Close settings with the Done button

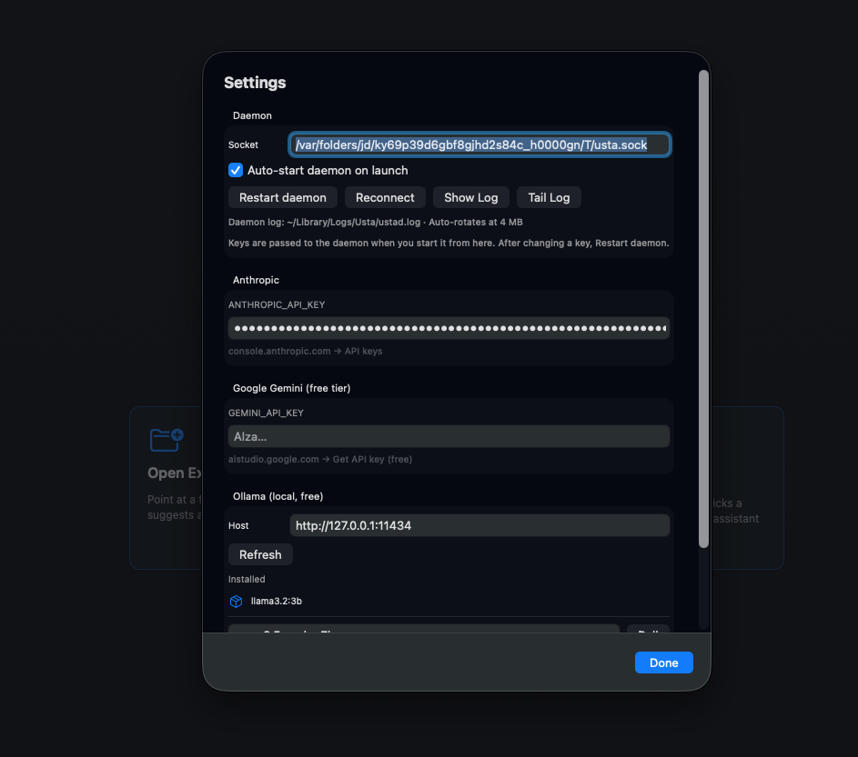[664, 662]
